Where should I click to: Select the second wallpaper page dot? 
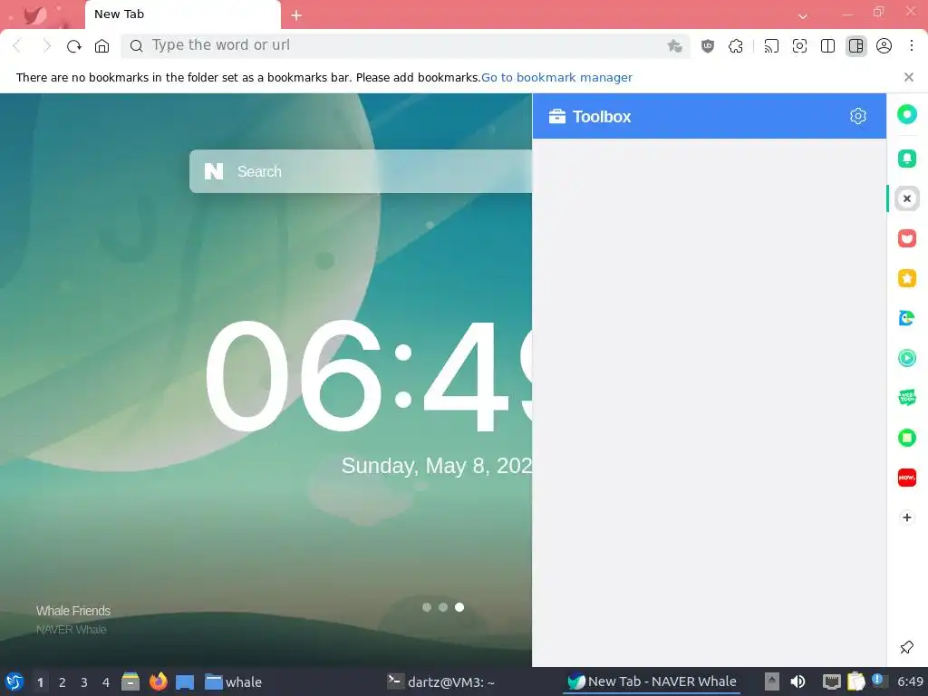coord(442,607)
